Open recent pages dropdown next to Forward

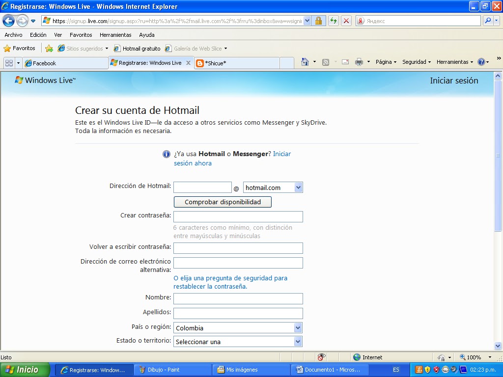33,21
